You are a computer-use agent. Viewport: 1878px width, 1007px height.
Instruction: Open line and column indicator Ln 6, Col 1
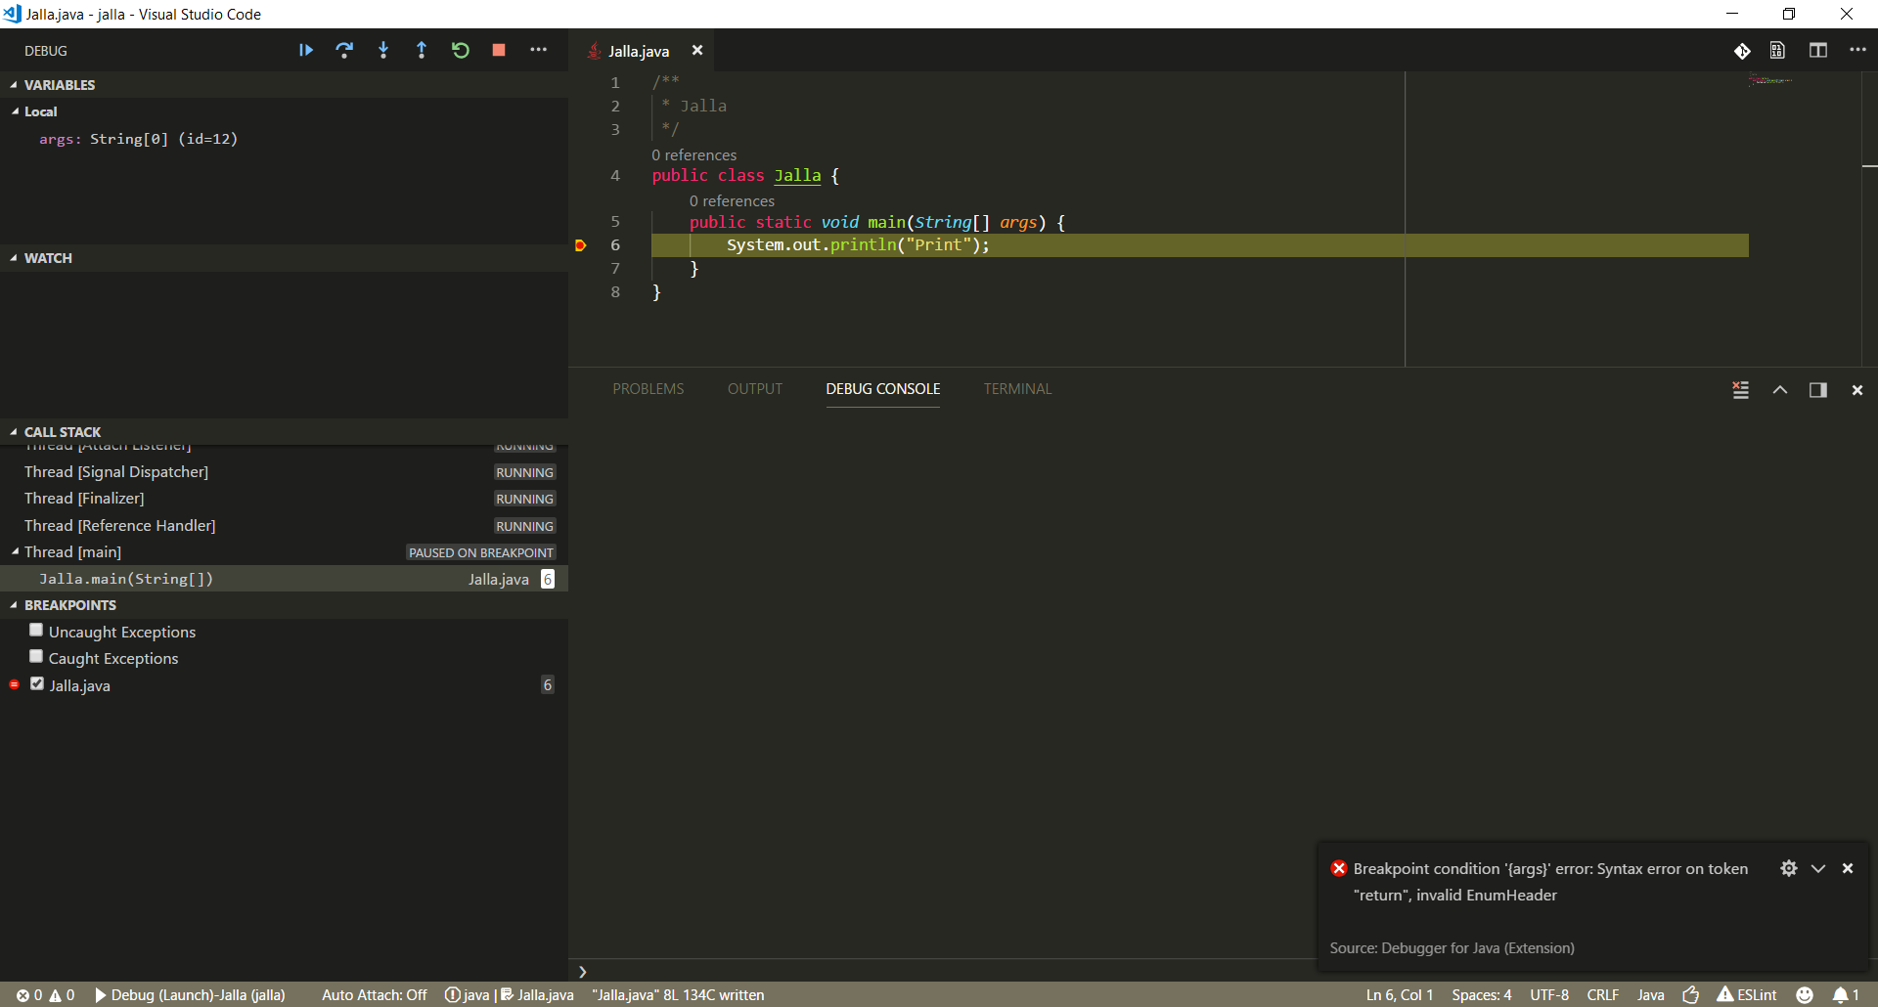coord(1400,994)
